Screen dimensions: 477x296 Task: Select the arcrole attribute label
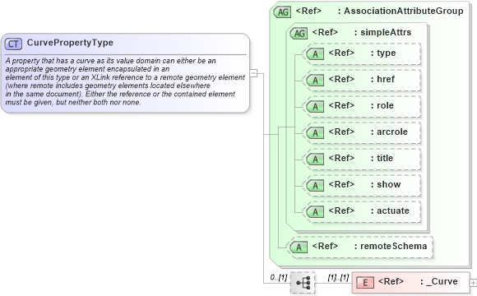tap(392, 132)
